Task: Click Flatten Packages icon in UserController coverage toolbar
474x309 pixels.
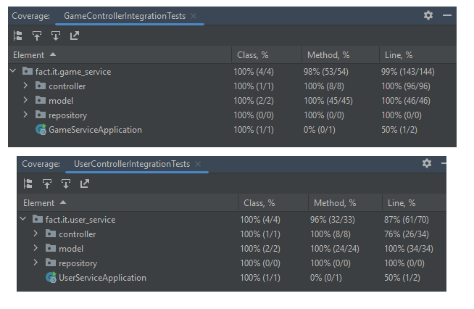Action: pyautogui.click(x=28, y=184)
